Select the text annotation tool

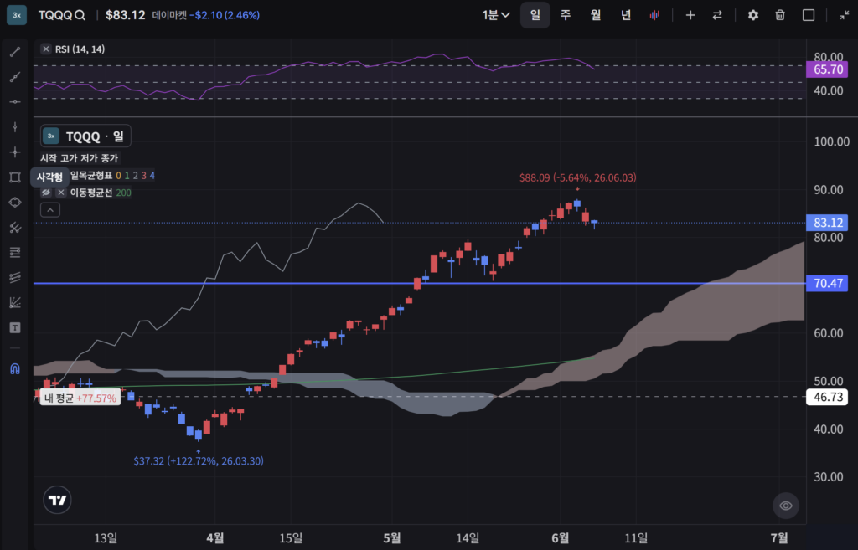(15, 327)
